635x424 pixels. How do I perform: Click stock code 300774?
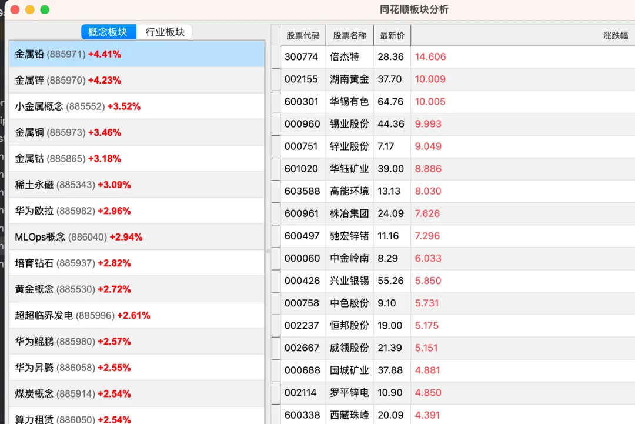click(x=301, y=56)
